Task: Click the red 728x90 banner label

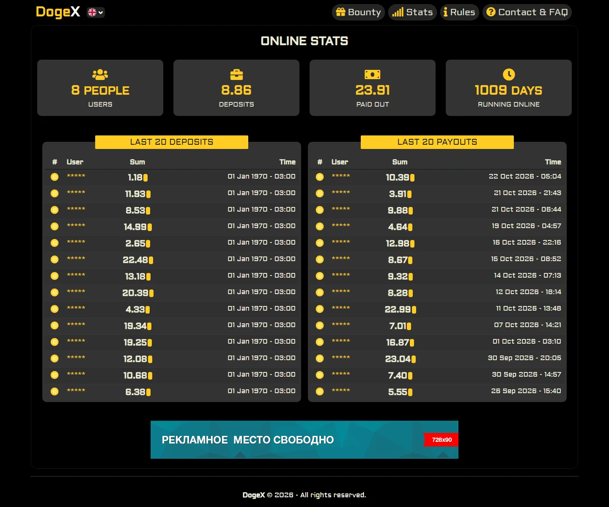Action: click(x=442, y=440)
